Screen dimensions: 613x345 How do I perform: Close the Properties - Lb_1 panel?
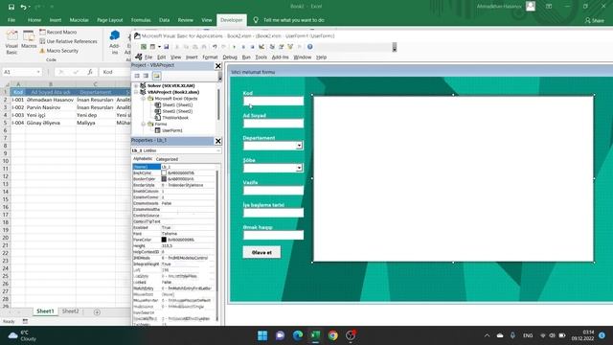point(218,141)
